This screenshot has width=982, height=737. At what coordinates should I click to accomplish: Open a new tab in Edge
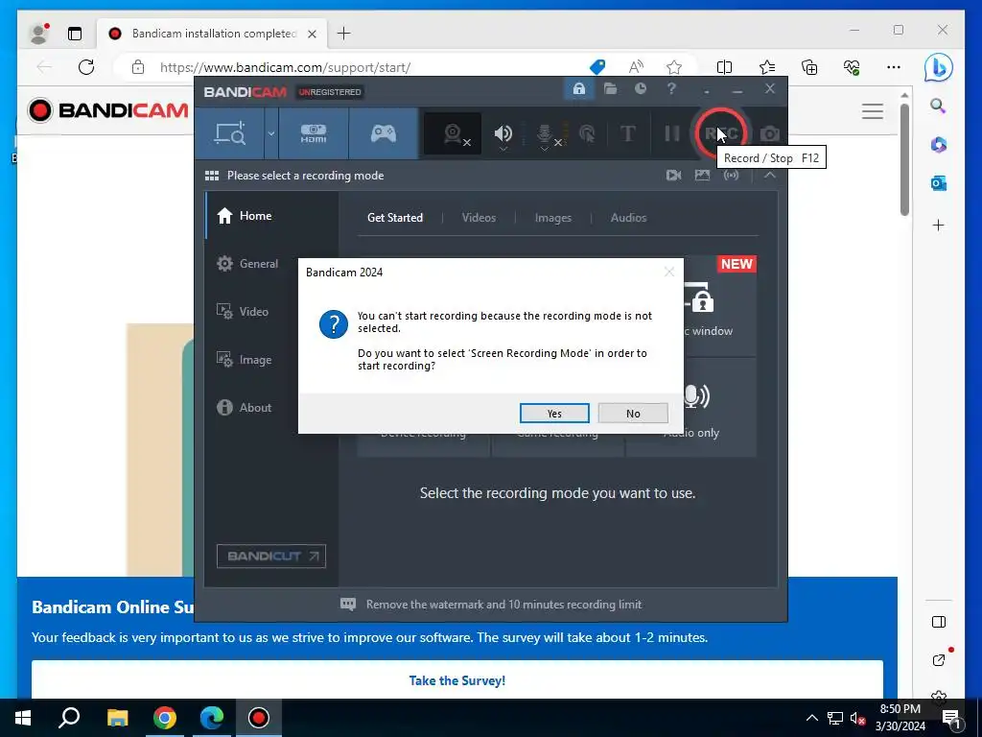coord(344,34)
